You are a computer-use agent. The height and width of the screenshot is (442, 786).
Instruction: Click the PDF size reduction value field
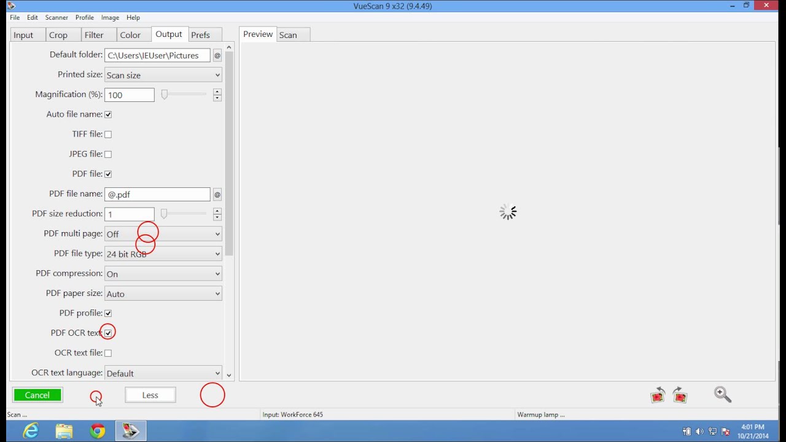tap(130, 214)
